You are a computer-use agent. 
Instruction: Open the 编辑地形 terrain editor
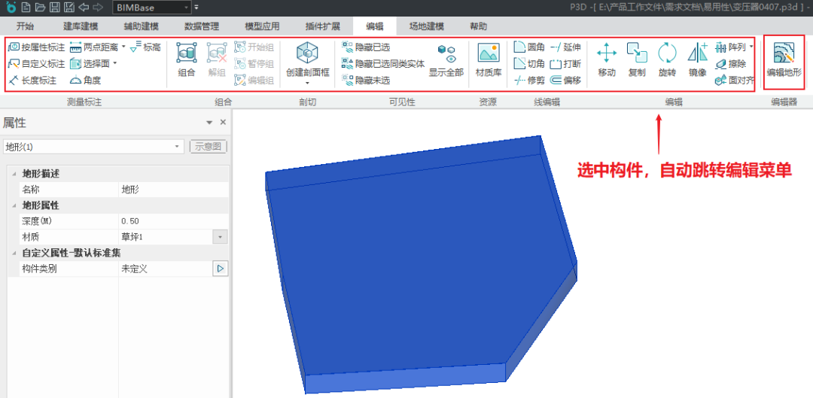tap(784, 60)
